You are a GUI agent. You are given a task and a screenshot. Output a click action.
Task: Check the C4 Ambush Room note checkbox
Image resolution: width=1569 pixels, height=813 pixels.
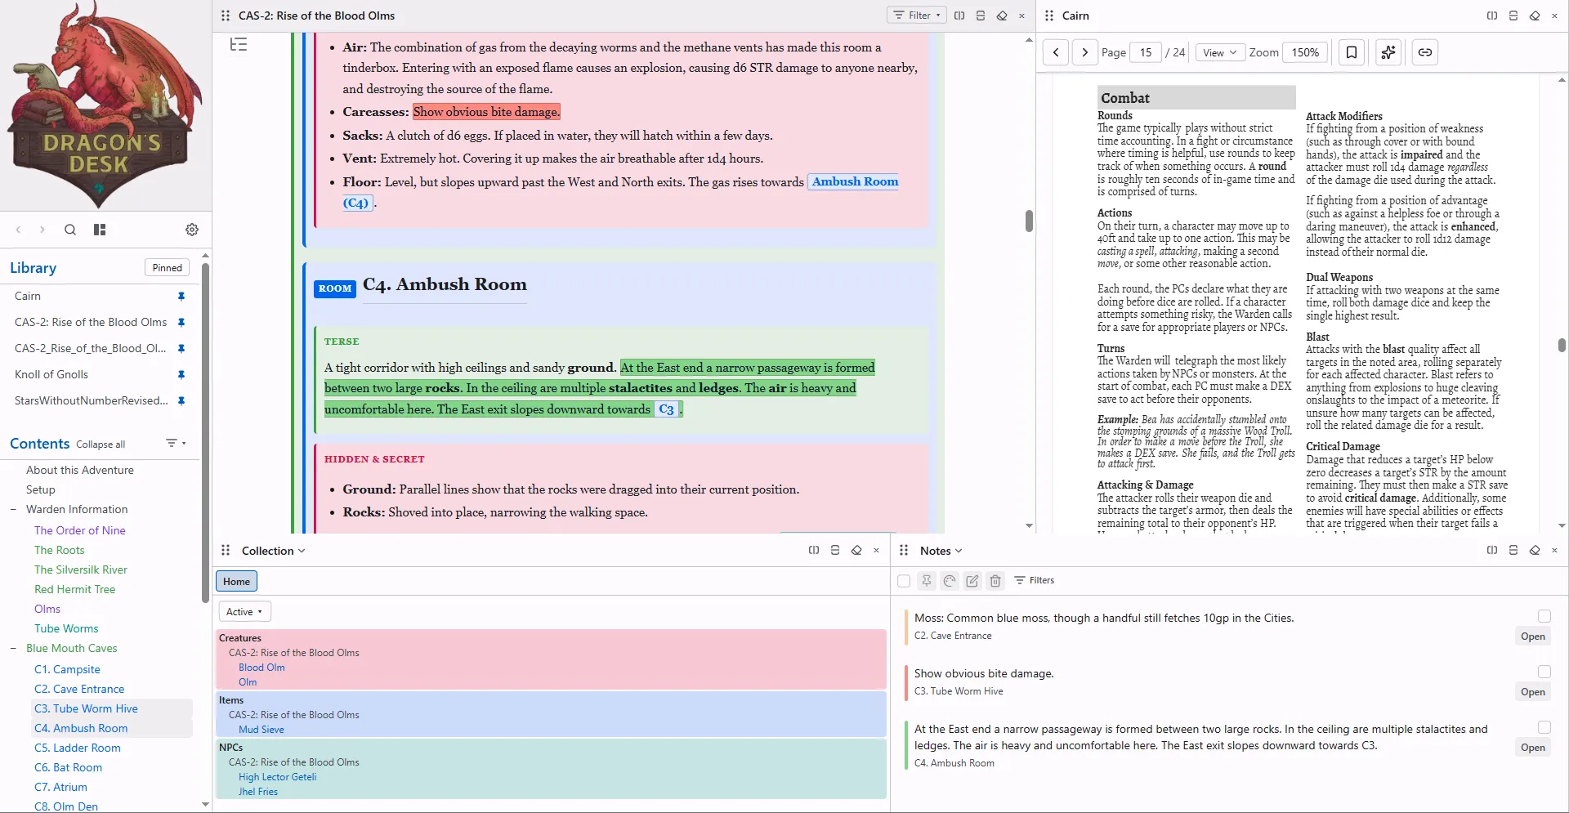pyautogui.click(x=1544, y=727)
